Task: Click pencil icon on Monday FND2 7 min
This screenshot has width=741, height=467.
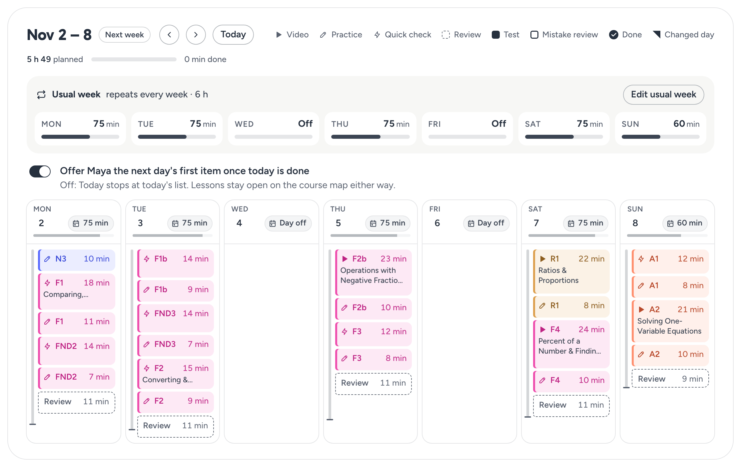Action: tap(47, 377)
